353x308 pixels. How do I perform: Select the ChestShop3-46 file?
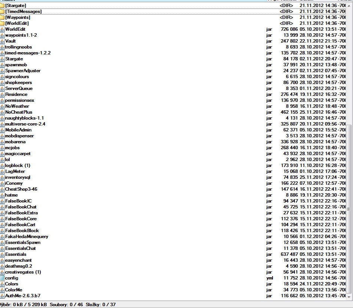pos(21,189)
